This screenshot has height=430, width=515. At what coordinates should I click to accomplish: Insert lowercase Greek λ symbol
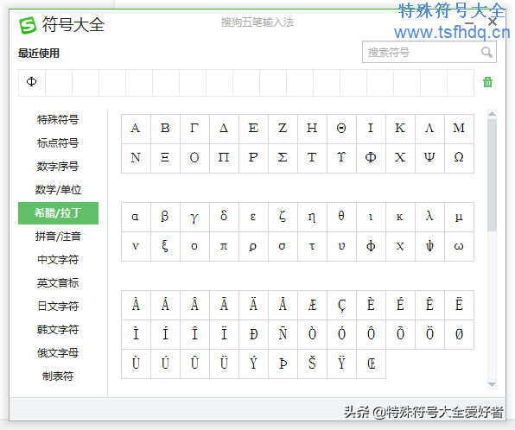click(x=429, y=217)
